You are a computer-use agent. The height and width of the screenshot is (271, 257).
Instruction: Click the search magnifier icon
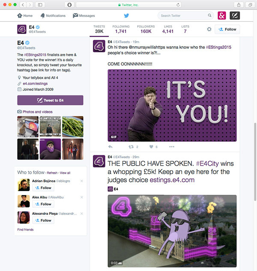[x=209, y=15]
